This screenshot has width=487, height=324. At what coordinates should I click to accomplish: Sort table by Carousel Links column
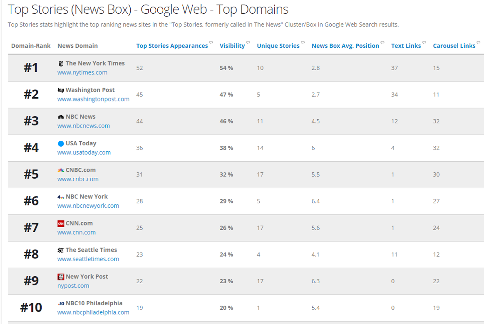[x=454, y=46]
